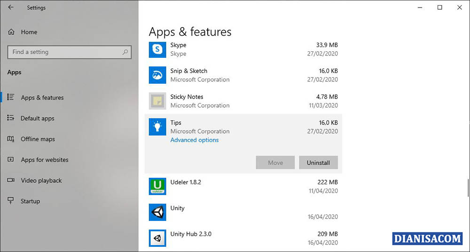Open Apps for websites
Screen dimensions: 470x252
click(45, 159)
